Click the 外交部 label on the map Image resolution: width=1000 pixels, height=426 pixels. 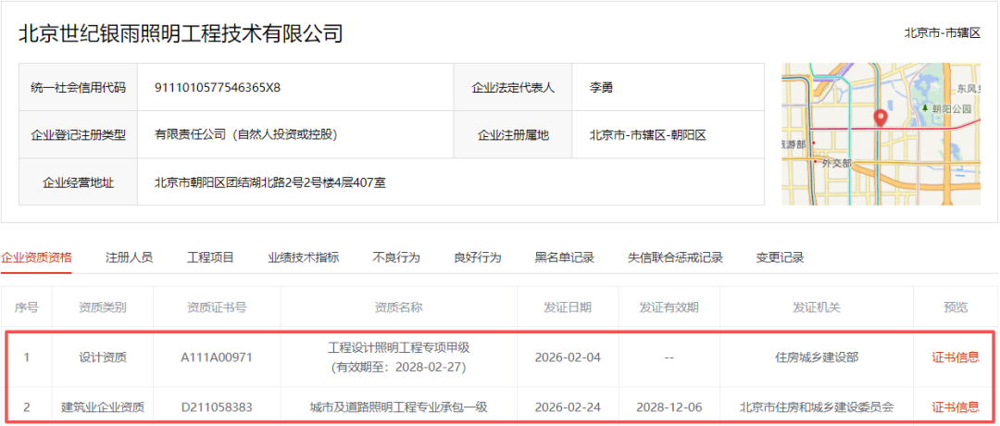pyautogui.click(x=837, y=163)
